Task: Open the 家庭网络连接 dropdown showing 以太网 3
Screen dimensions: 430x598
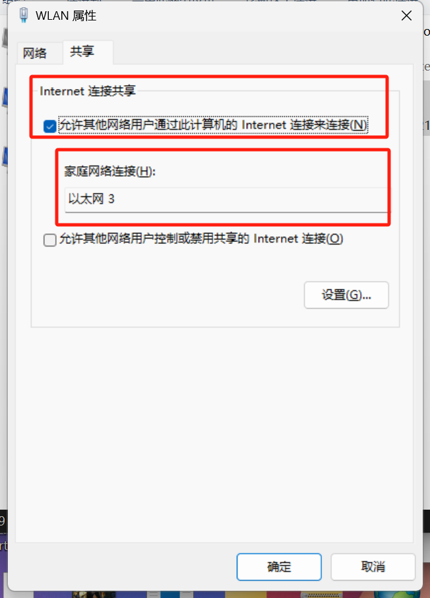Action: [228, 199]
